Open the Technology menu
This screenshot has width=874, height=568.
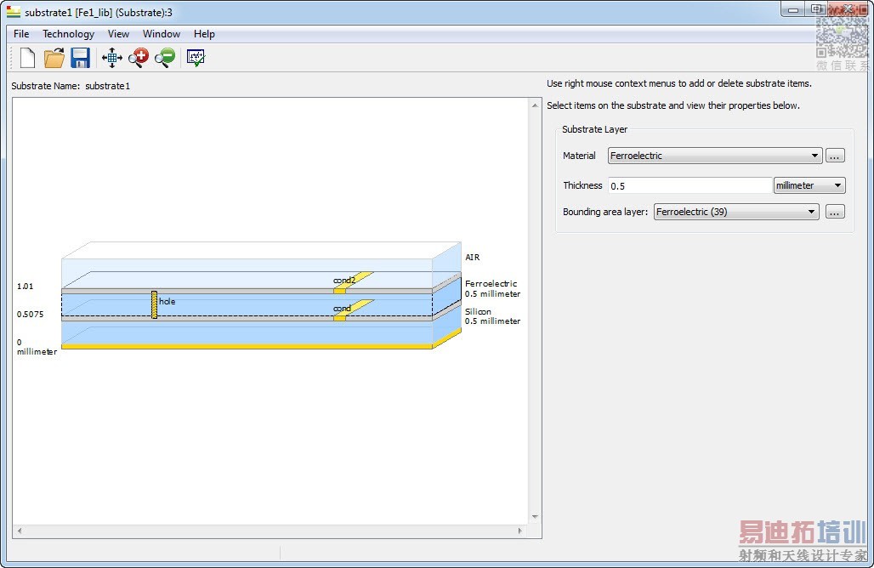tap(68, 34)
